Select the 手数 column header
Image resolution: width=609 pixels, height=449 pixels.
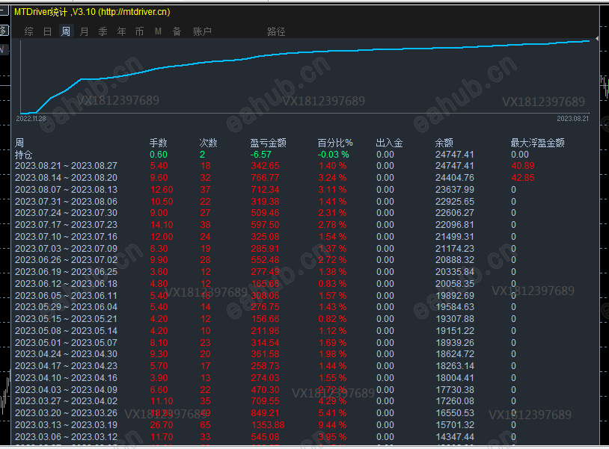click(159, 143)
